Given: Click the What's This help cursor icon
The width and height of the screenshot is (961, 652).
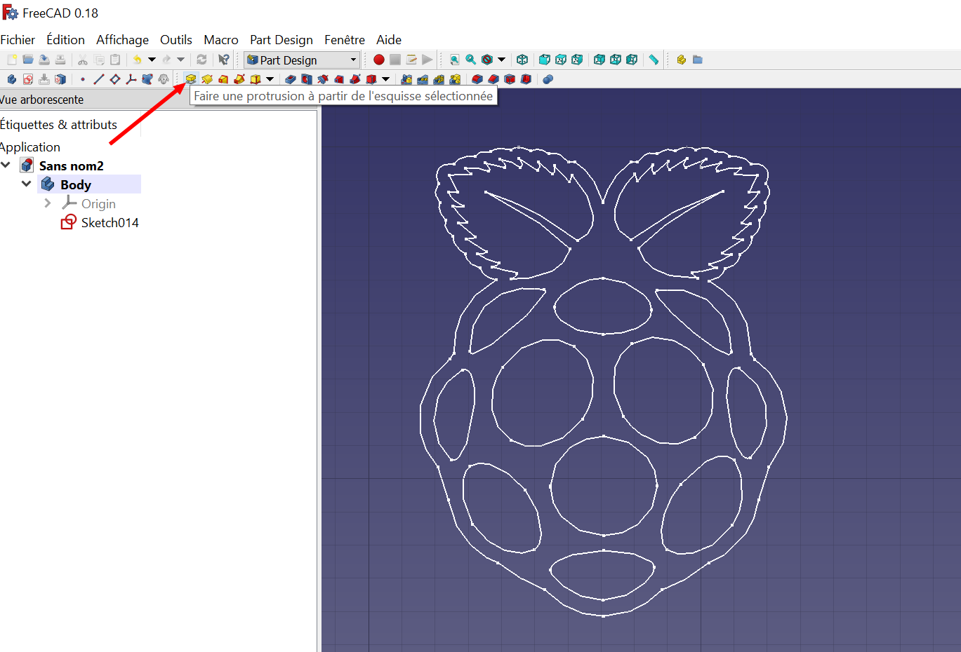Looking at the screenshot, I should 224,60.
